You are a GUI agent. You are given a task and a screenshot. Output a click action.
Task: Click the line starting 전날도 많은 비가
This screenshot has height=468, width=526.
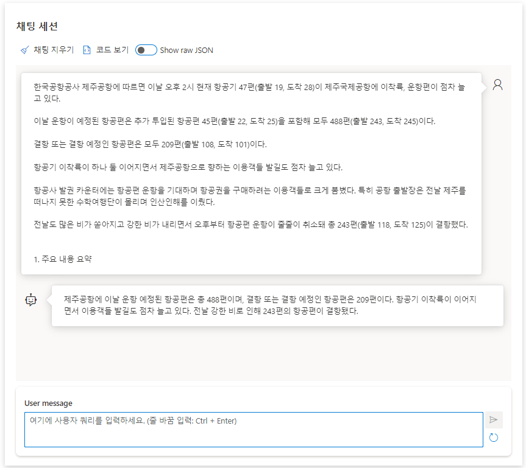(251, 225)
